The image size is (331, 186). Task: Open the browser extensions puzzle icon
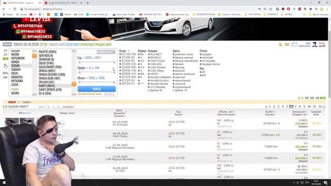[x=310, y=9]
